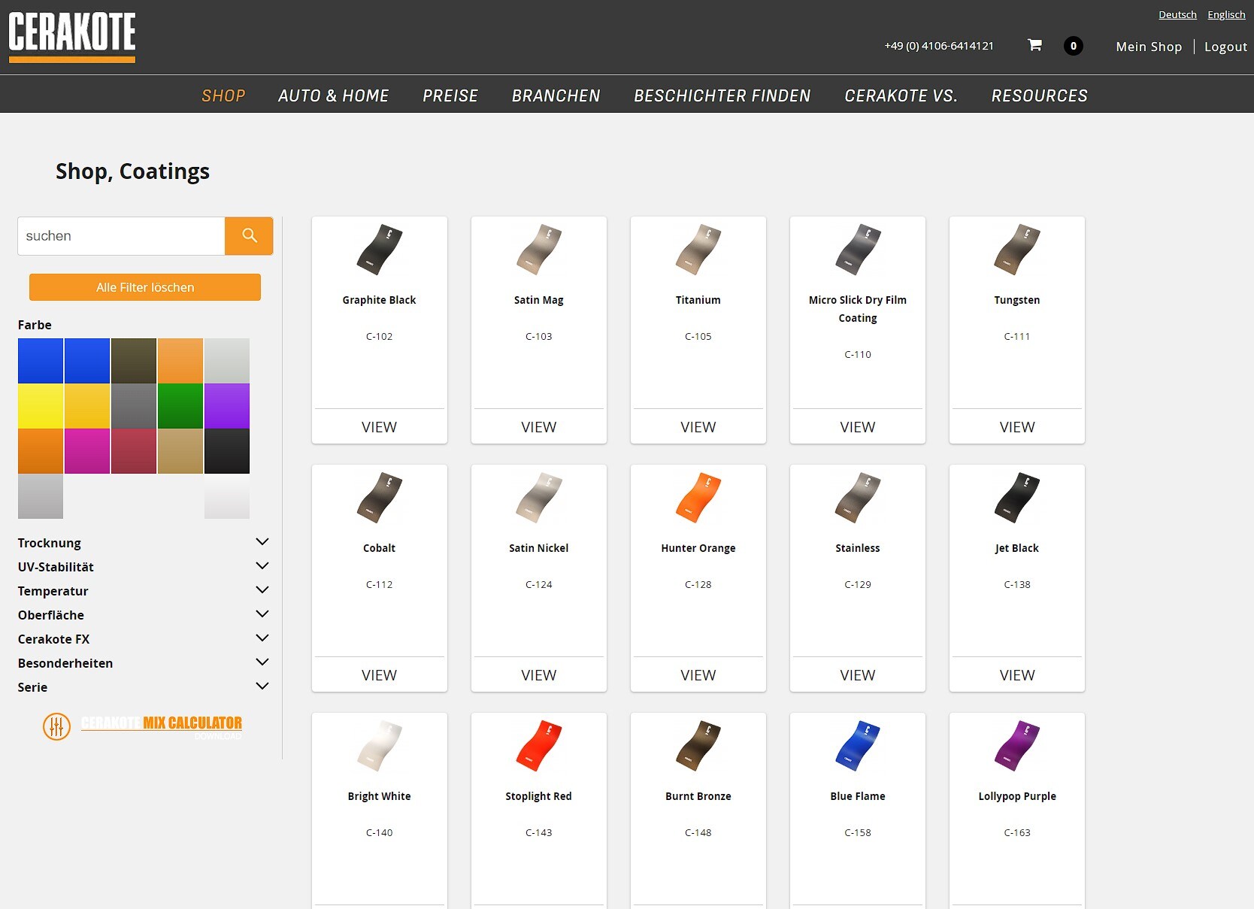
Task: Open the Cerakote Mix Calculator icon
Action: 56,726
